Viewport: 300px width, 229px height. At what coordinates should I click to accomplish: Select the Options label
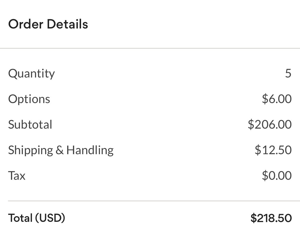pos(29,99)
